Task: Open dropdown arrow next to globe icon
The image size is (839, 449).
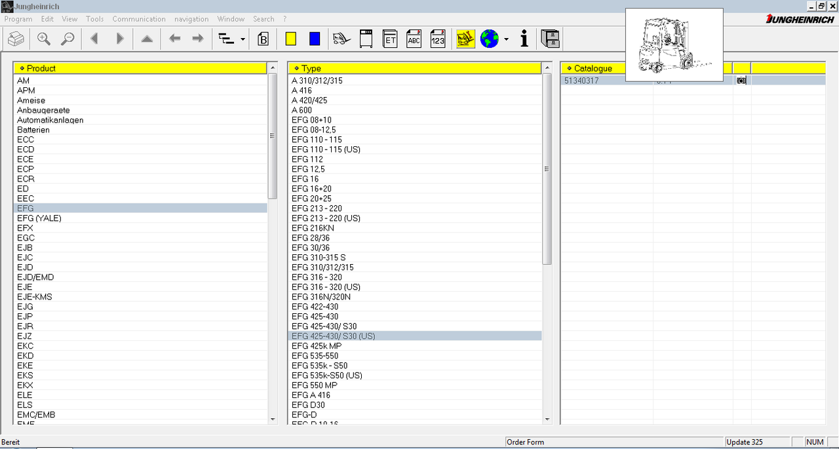Action: pyautogui.click(x=506, y=39)
